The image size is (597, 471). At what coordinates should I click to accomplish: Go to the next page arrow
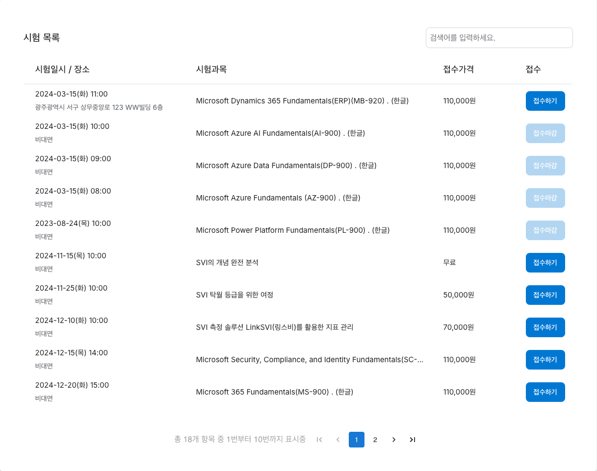point(394,440)
